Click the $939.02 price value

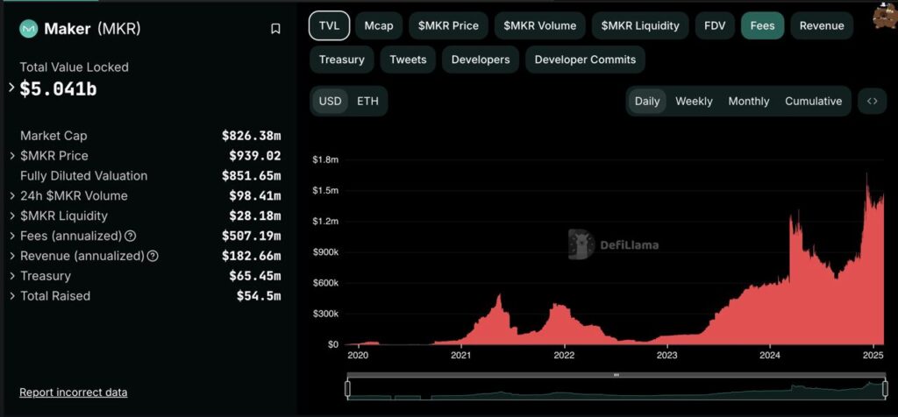click(x=255, y=156)
